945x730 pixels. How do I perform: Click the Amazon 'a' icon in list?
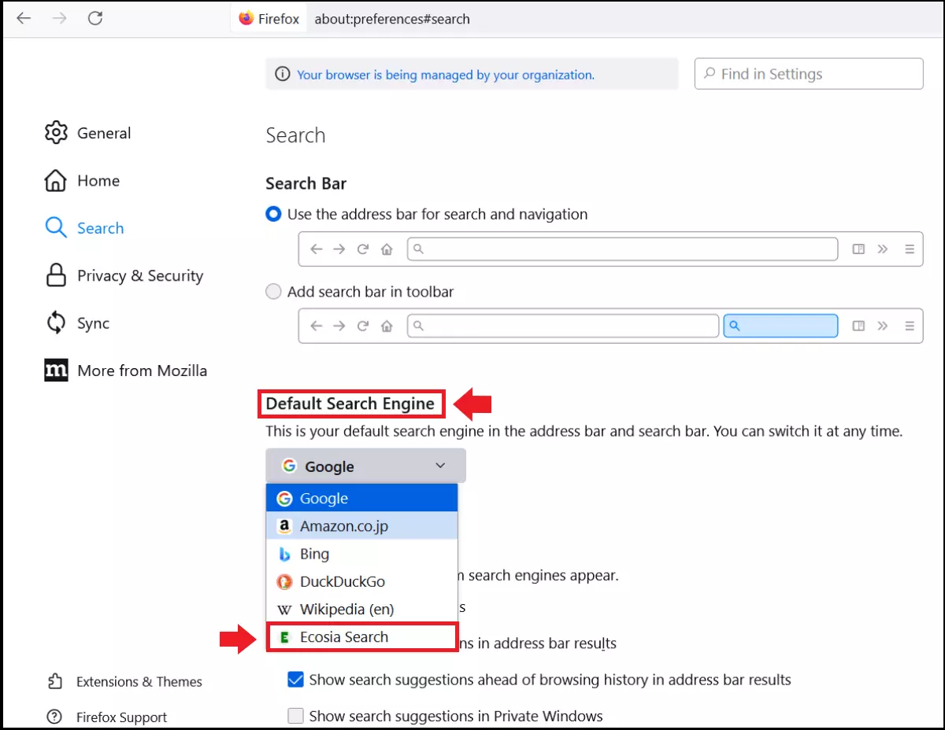coord(284,526)
